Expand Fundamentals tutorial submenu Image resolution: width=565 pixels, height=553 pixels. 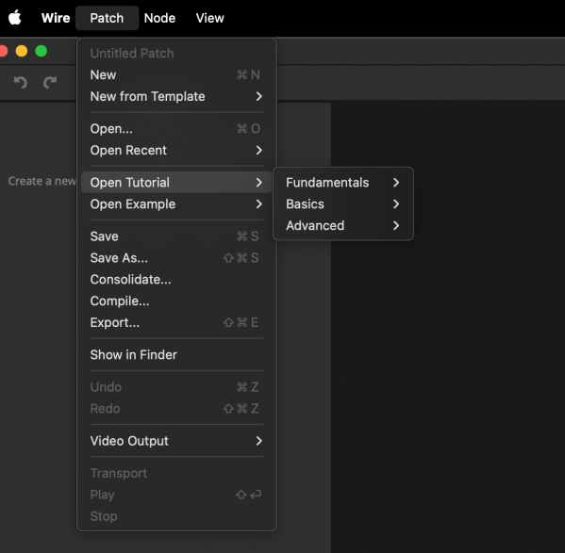343,183
